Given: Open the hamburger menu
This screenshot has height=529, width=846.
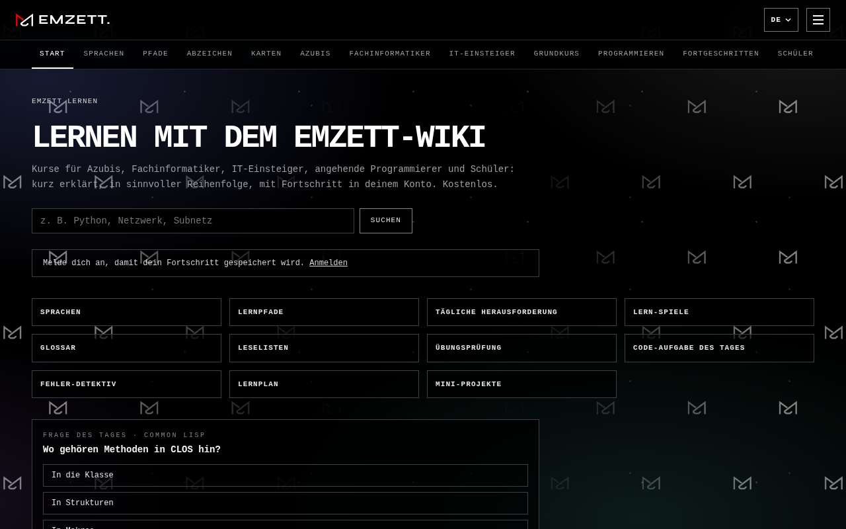Looking at the screenshot, I should click(818, 20).
